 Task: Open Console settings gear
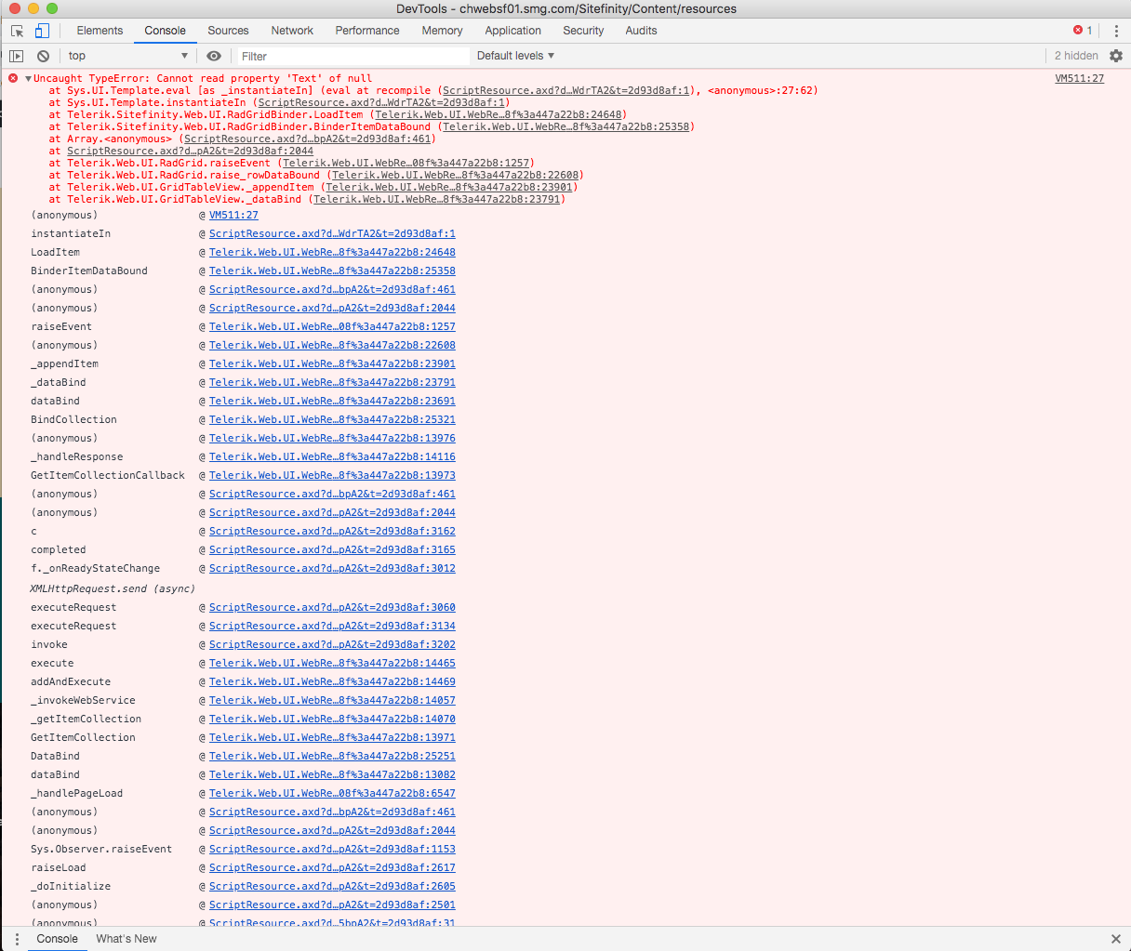(1116, 56)
